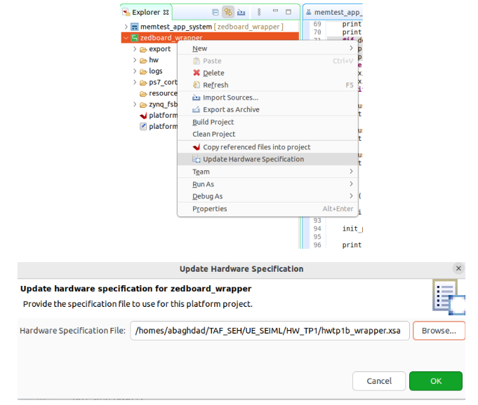Expand the export folder
Viewport: 478px width, 405px height.
[135, 48]
